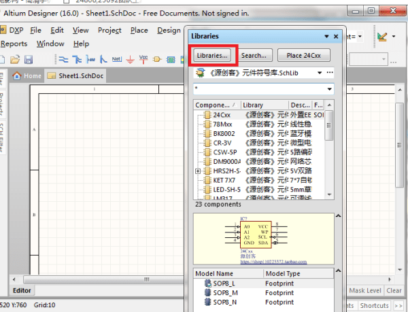Open the component filter dropdown arrow
The image size is (408, 312).
(x=329, y=89)
